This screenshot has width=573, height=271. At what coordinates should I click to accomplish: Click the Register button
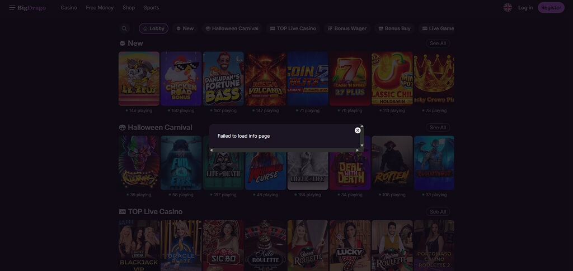pos(551,8)
